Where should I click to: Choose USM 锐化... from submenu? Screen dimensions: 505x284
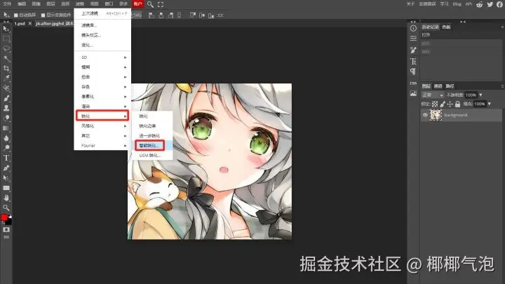tap(152, 155)
